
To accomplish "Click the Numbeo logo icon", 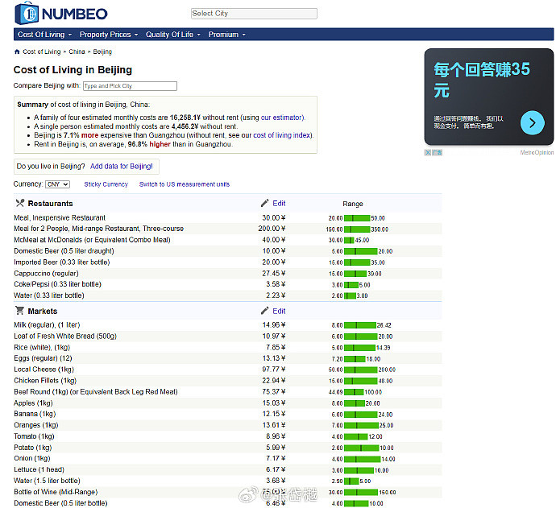I will [x=27, y=13].
